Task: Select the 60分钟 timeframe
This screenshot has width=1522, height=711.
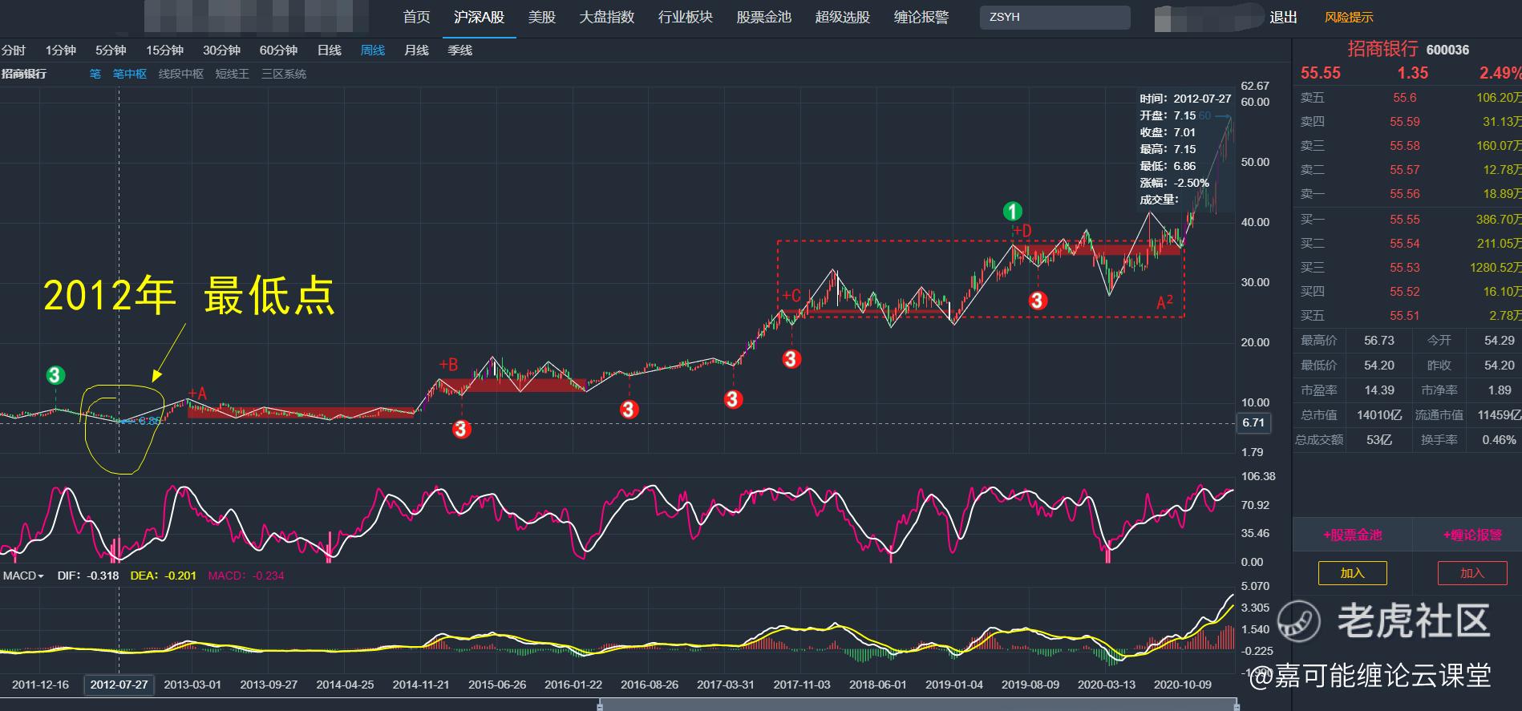Action: tap(278, 50)
